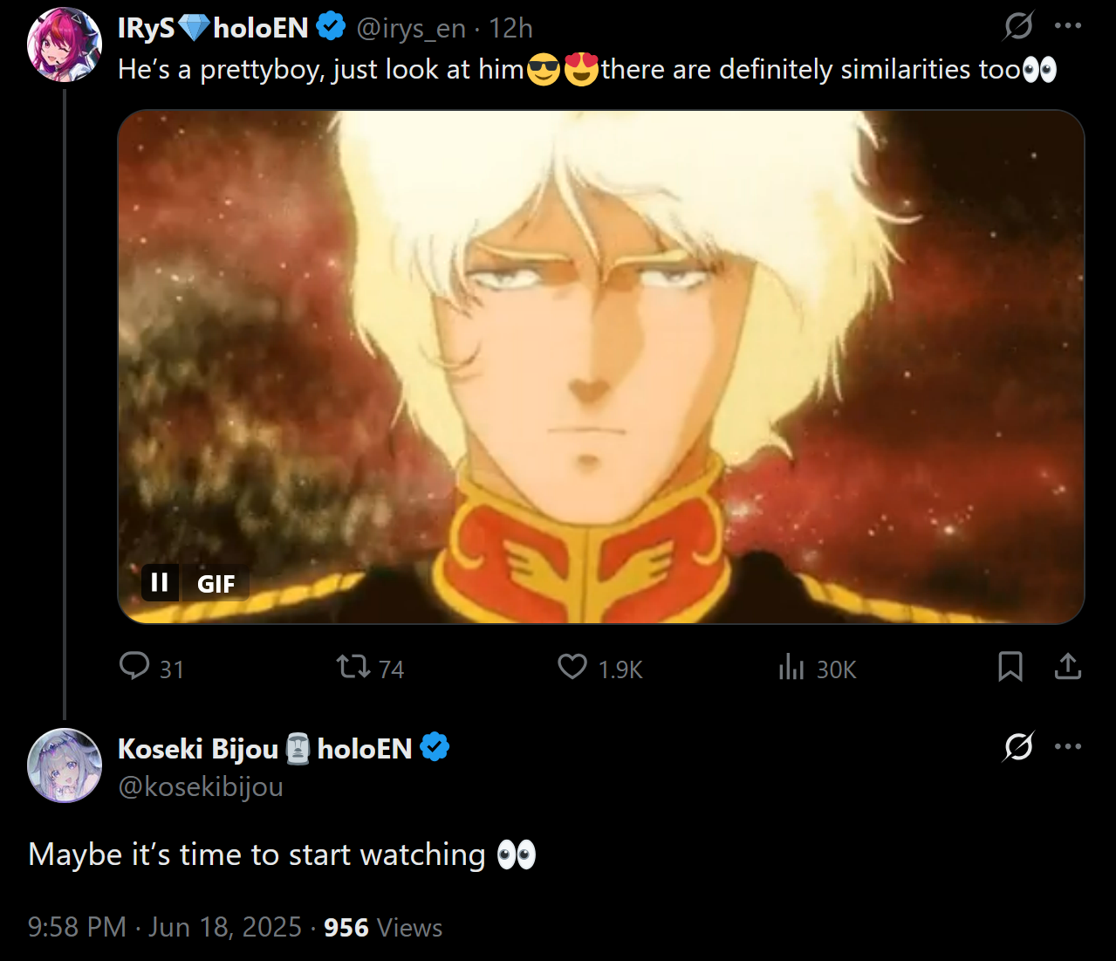Open the 12h timestamp link
This screenshot has height=961, width=1116.
coord(510,29)
